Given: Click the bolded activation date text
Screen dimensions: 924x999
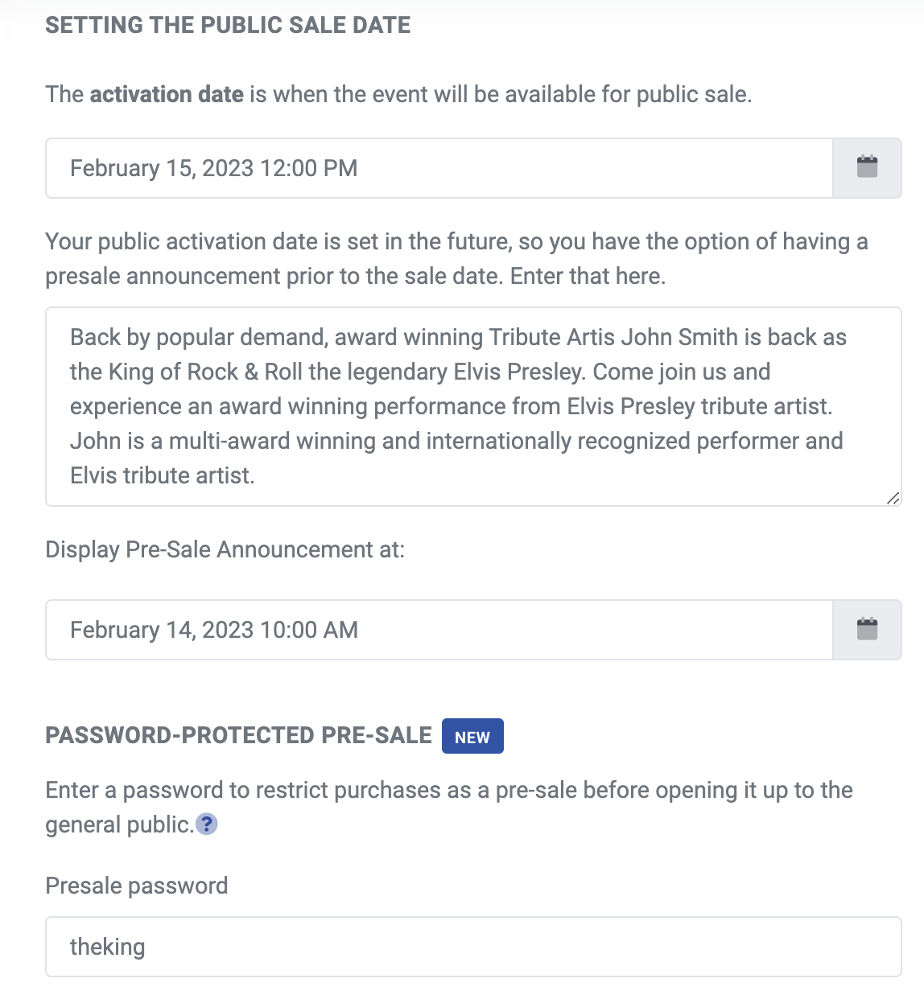Looking at the screenshot, I should point(167,94).
